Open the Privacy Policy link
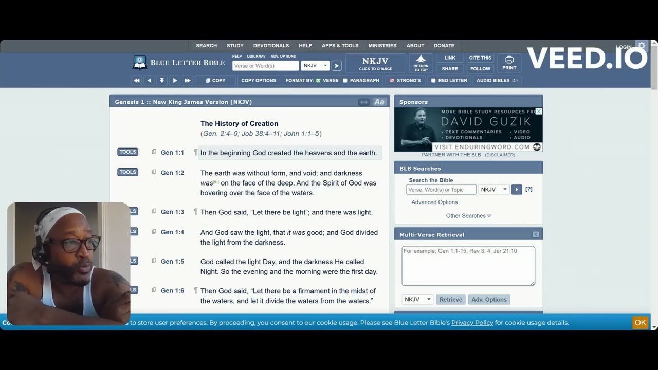Viewport: 658px width, 370px height. coord(472,323)
